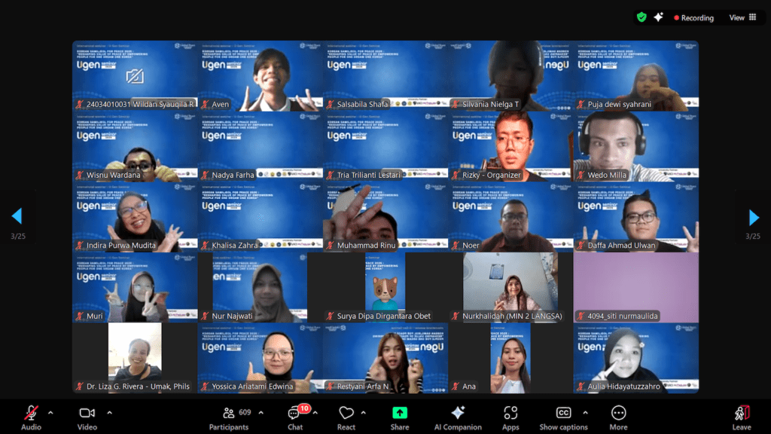The width and height of the screenshot is (771, 434).
Task: Click the green security shield icon
Action: pyautogui.click(x=641, y=17)
